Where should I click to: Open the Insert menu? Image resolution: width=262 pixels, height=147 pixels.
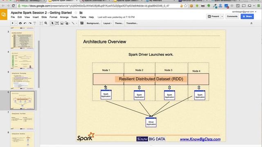pyautogui.click(x=36, y=17)
